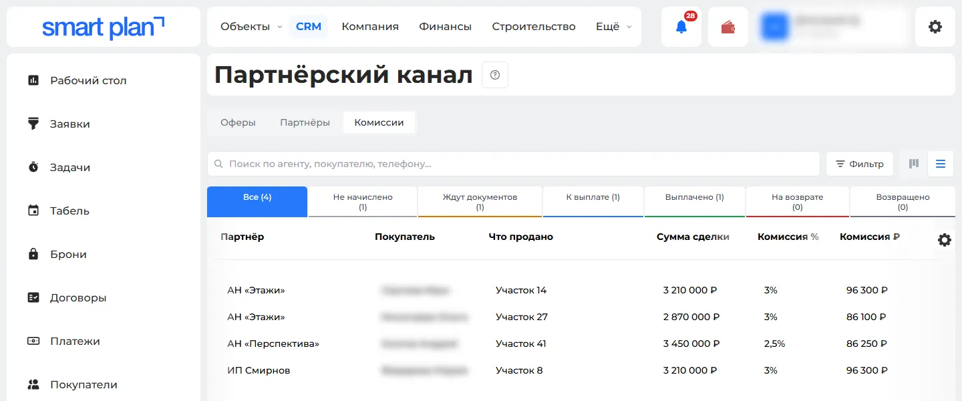Viewport: 962px width, 401px height.
Task: Open the CRM section
Action: [309, 27]
